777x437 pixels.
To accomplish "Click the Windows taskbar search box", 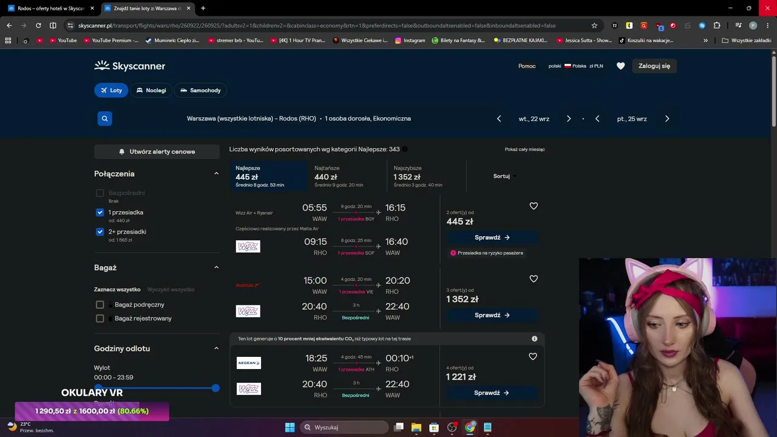I will (x=344, y=427).
